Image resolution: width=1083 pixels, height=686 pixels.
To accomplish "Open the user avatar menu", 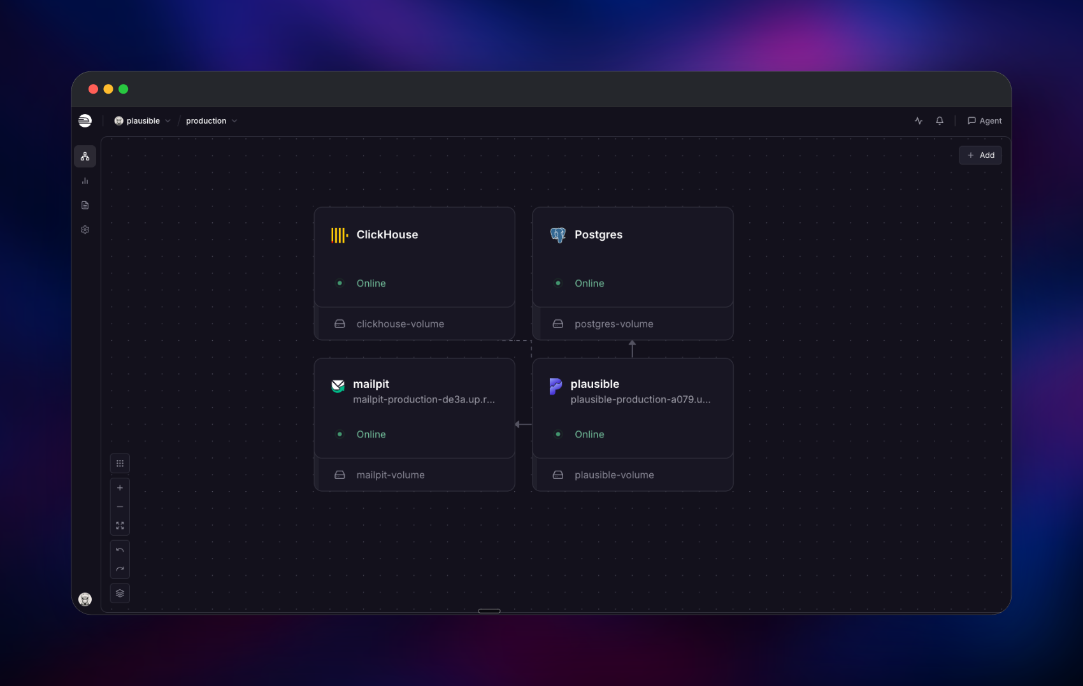I will coord(85,599).
